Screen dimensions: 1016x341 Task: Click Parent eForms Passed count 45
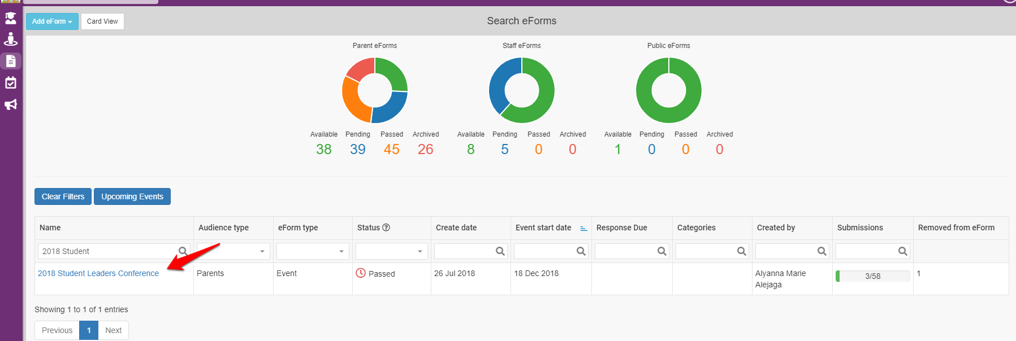click(392, 149)
